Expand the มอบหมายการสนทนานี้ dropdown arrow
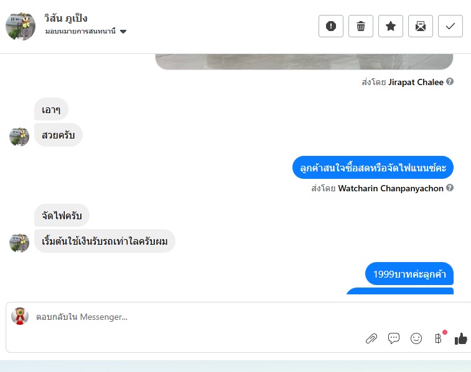The width and height of the screenshot is (471, 372). 123,31
